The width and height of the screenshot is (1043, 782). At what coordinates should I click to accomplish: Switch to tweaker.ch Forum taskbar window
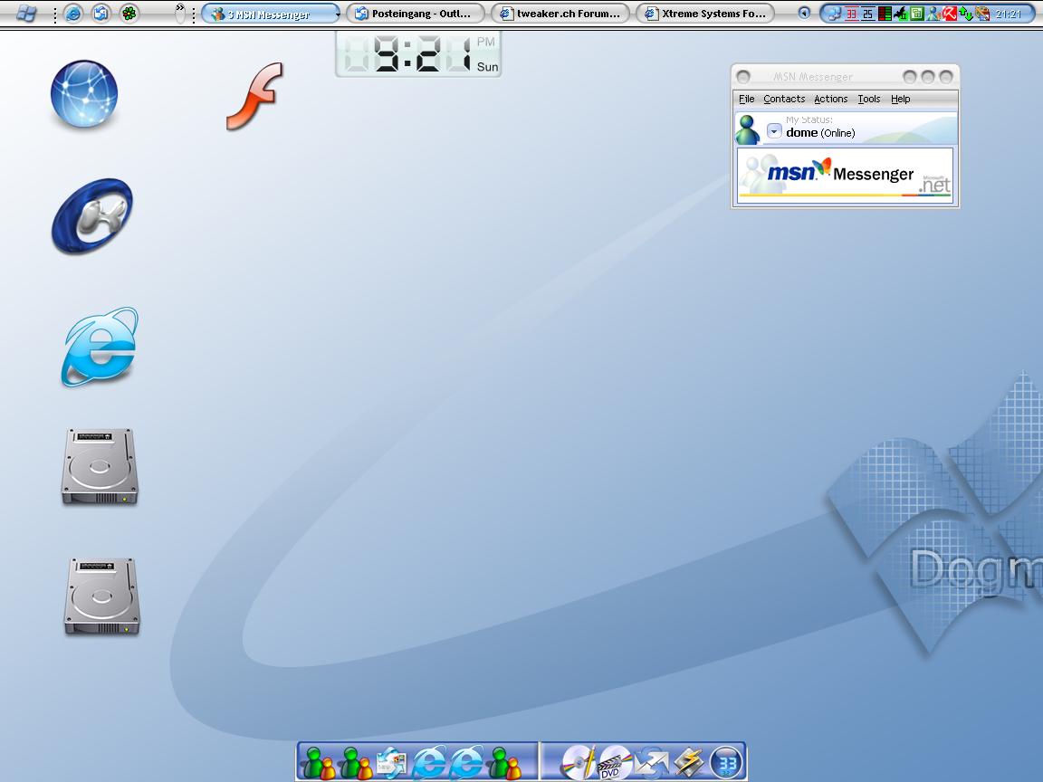[560, 14]
